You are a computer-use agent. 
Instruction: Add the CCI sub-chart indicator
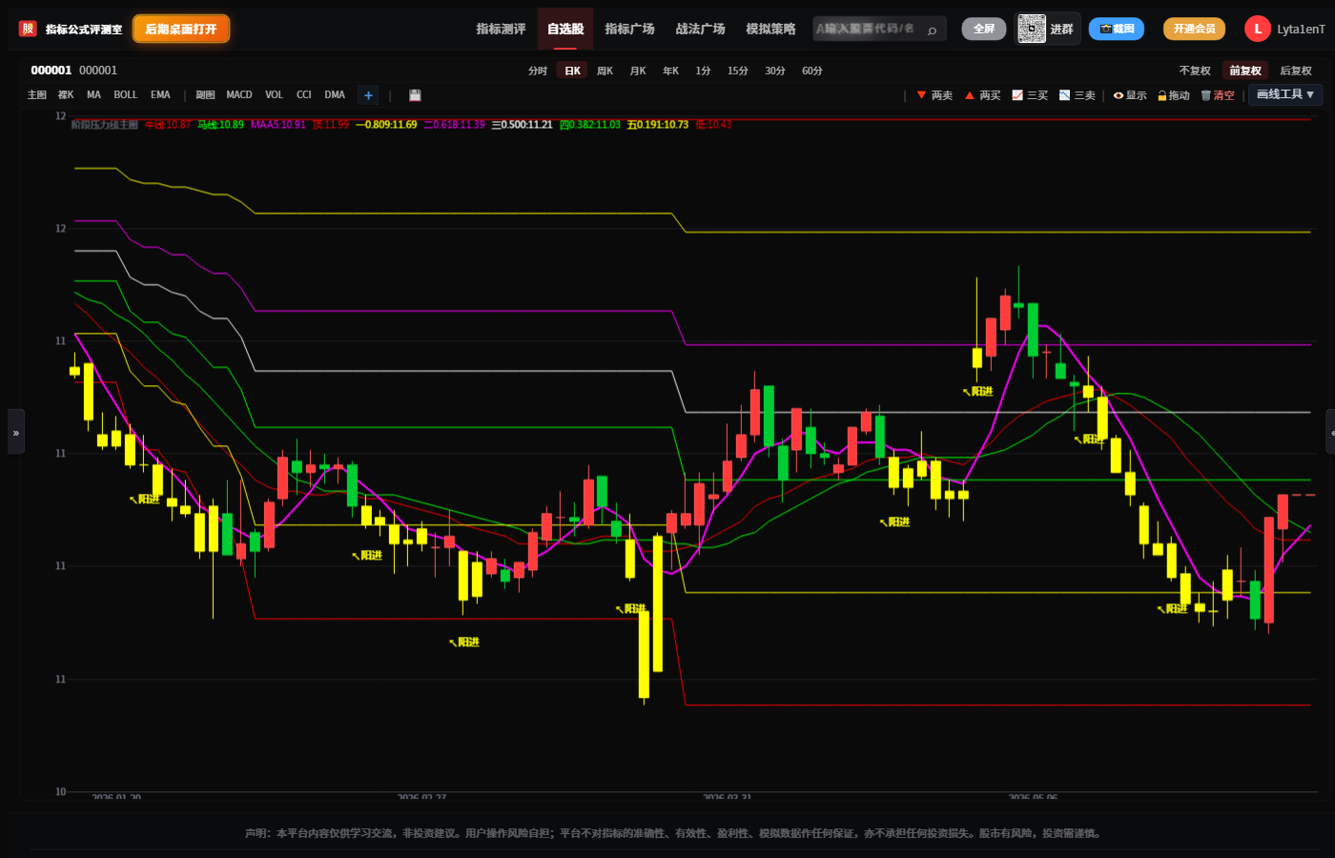click(304, 95)
